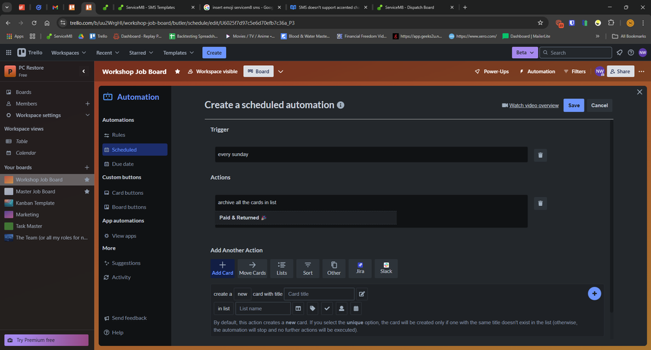Click the checkmark icon in card options
This screenshot has height=350, width=651.
tap(326, 308)
